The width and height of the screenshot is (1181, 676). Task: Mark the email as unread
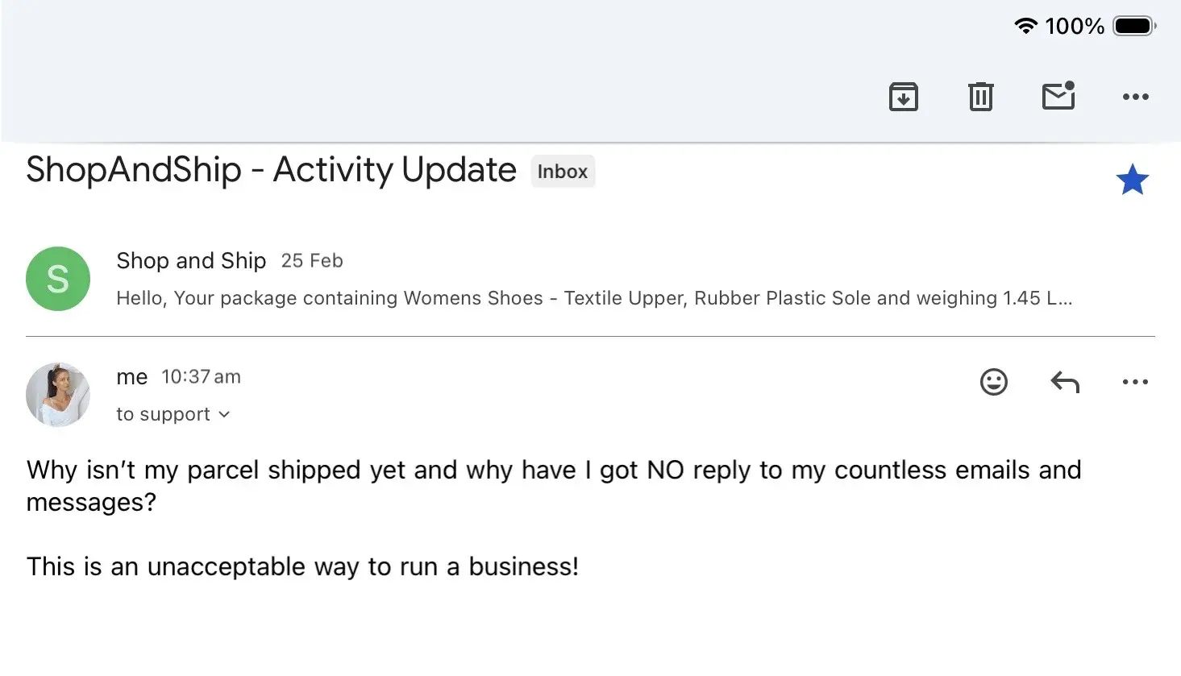(1058, 96)
